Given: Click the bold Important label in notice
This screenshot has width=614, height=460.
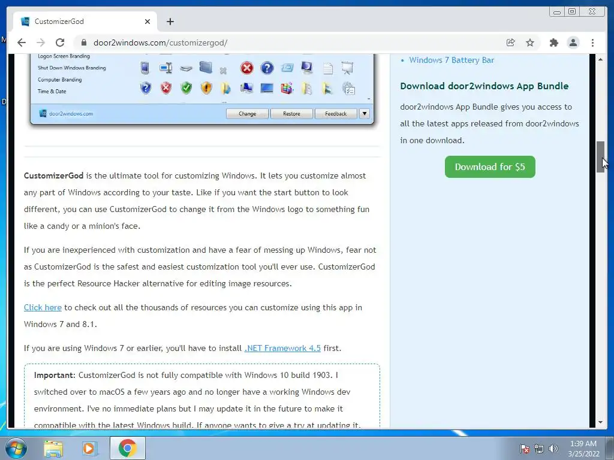Looking at the screenshot, I should click(54, 375).
